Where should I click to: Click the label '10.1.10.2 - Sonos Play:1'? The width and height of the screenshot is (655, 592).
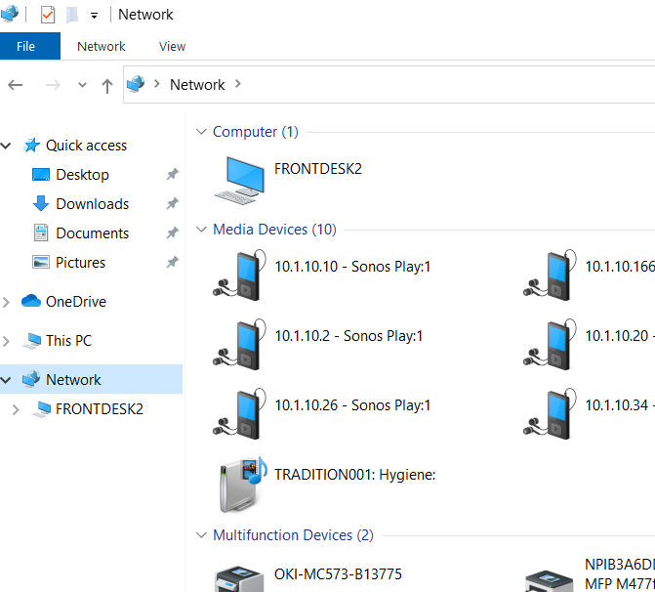point(348,336)
